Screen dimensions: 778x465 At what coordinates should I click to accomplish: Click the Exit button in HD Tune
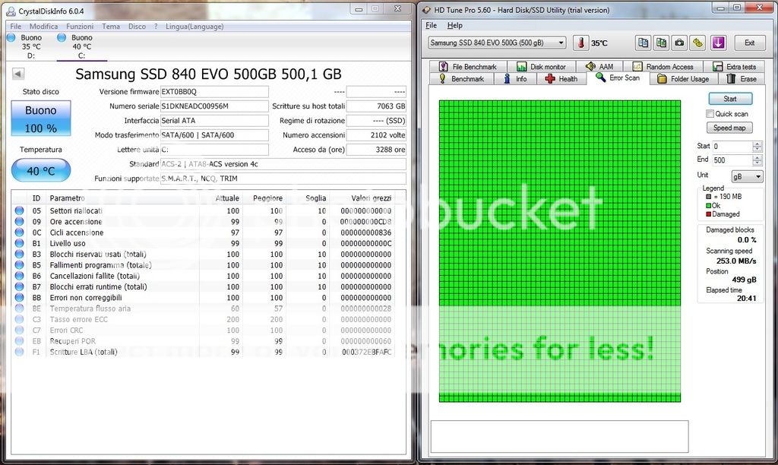tap(749, 43)
